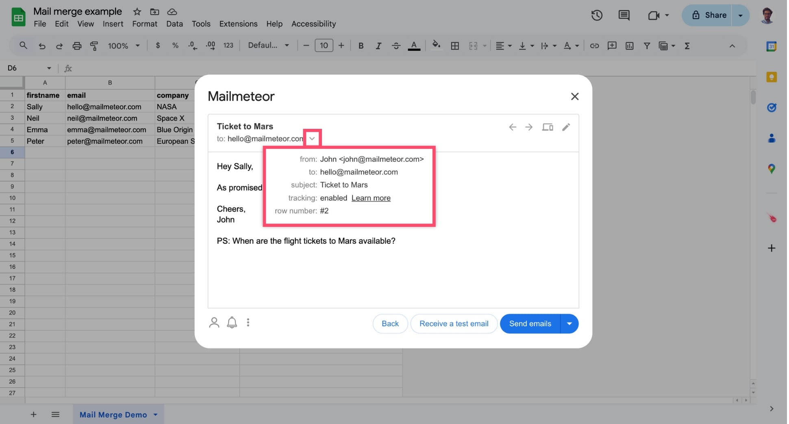Select the Mail Merge Demo sheet tab
The image size is (789, 424).
(113, 415)
